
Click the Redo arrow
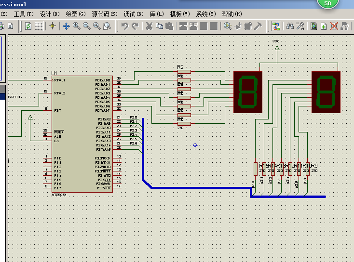tap(135, 26)
